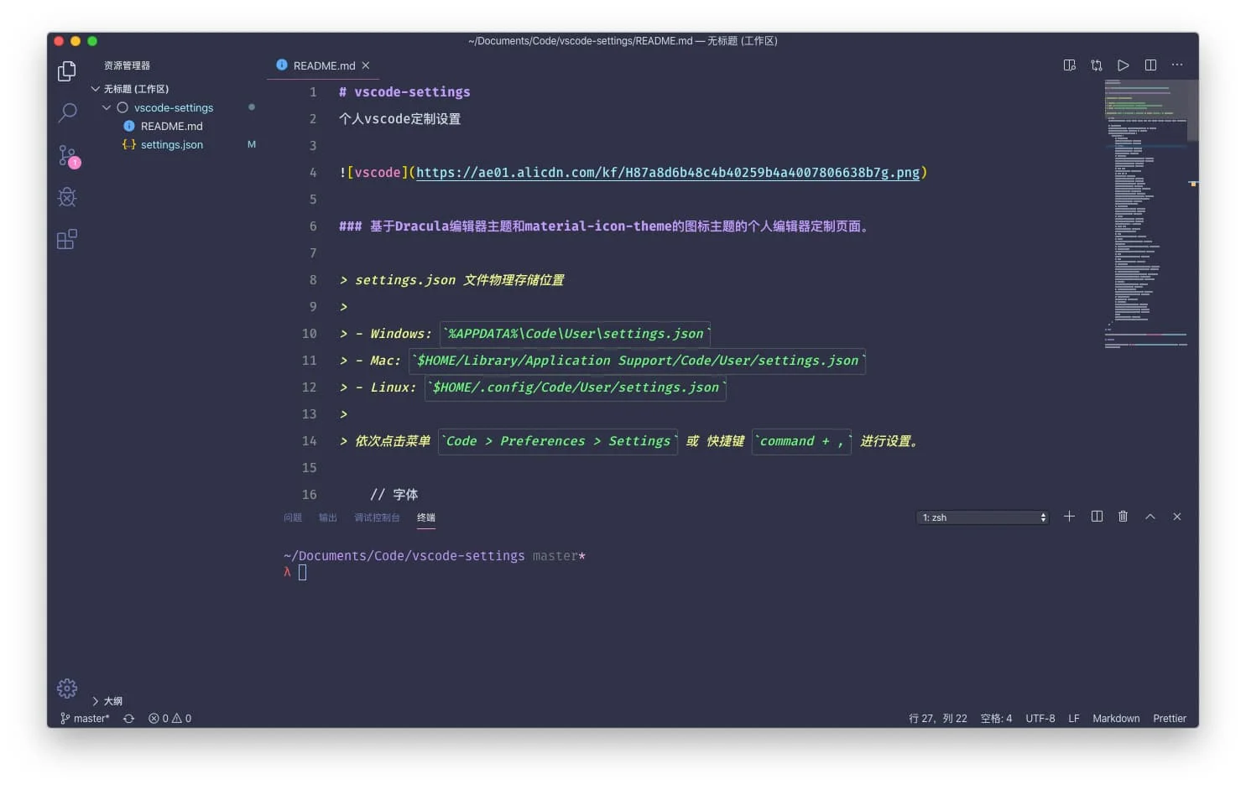Open Source Control view with pending badge
1246x790 pixels.
(x=67, y=155)
